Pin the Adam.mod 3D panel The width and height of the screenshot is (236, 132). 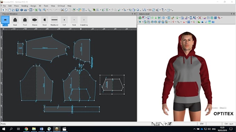coord(231,14)
